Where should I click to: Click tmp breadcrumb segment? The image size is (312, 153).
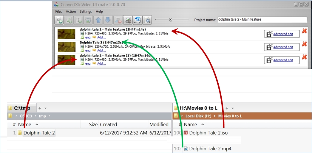click(x=42, y=116)
